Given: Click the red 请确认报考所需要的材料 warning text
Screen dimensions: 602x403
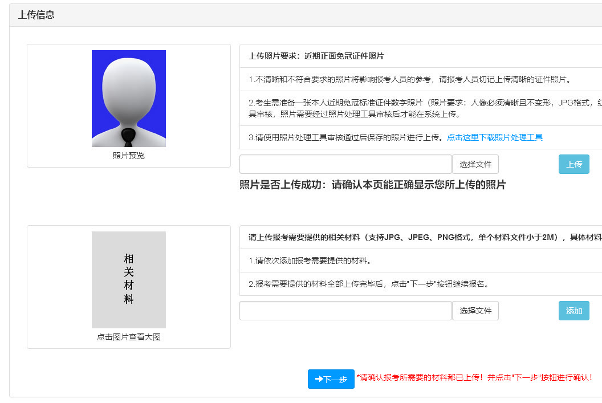Looking at the screenshot, I should (474, 377).
